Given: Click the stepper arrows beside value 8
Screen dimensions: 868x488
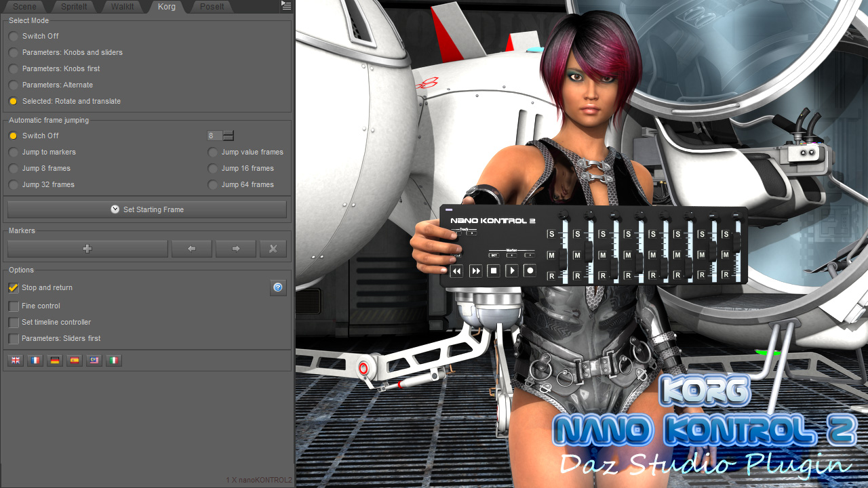Looking at the screenshot, I should pos(229,136).
